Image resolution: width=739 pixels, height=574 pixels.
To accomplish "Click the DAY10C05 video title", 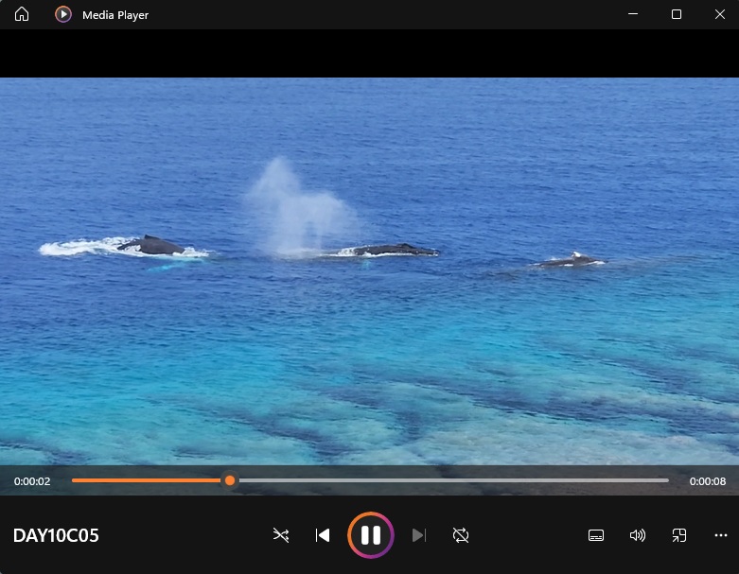I will (56, 535).
